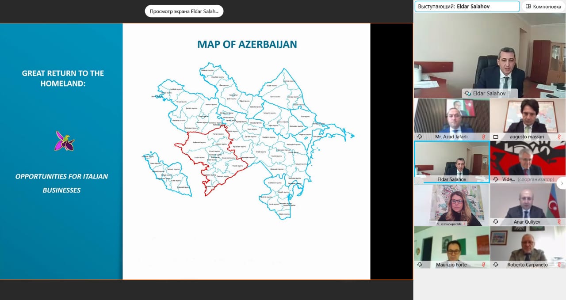
Task: Click device icon on augusto massari tile
Action: (x=496, y=137)
